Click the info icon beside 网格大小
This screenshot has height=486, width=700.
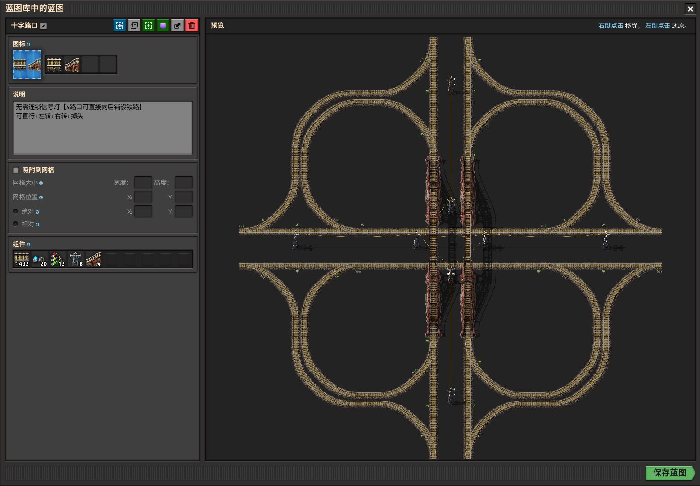[x=41, y=183]
